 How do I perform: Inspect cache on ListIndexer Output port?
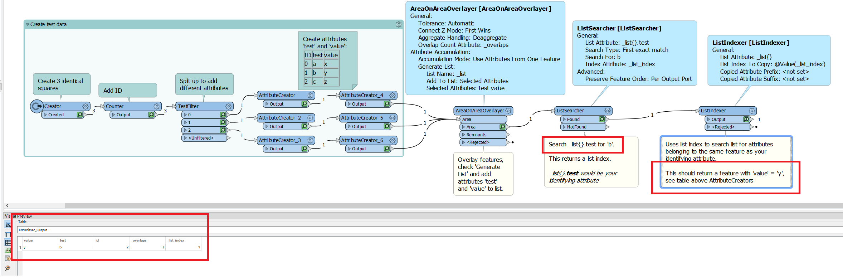[x=746, y=119]
